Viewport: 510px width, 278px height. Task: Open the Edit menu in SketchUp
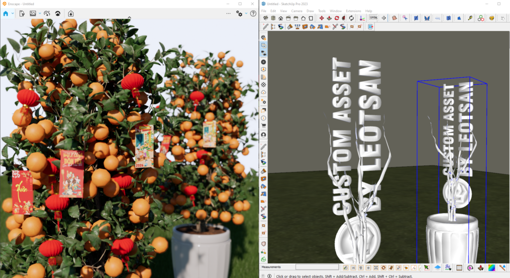click(x=273, y=11)
